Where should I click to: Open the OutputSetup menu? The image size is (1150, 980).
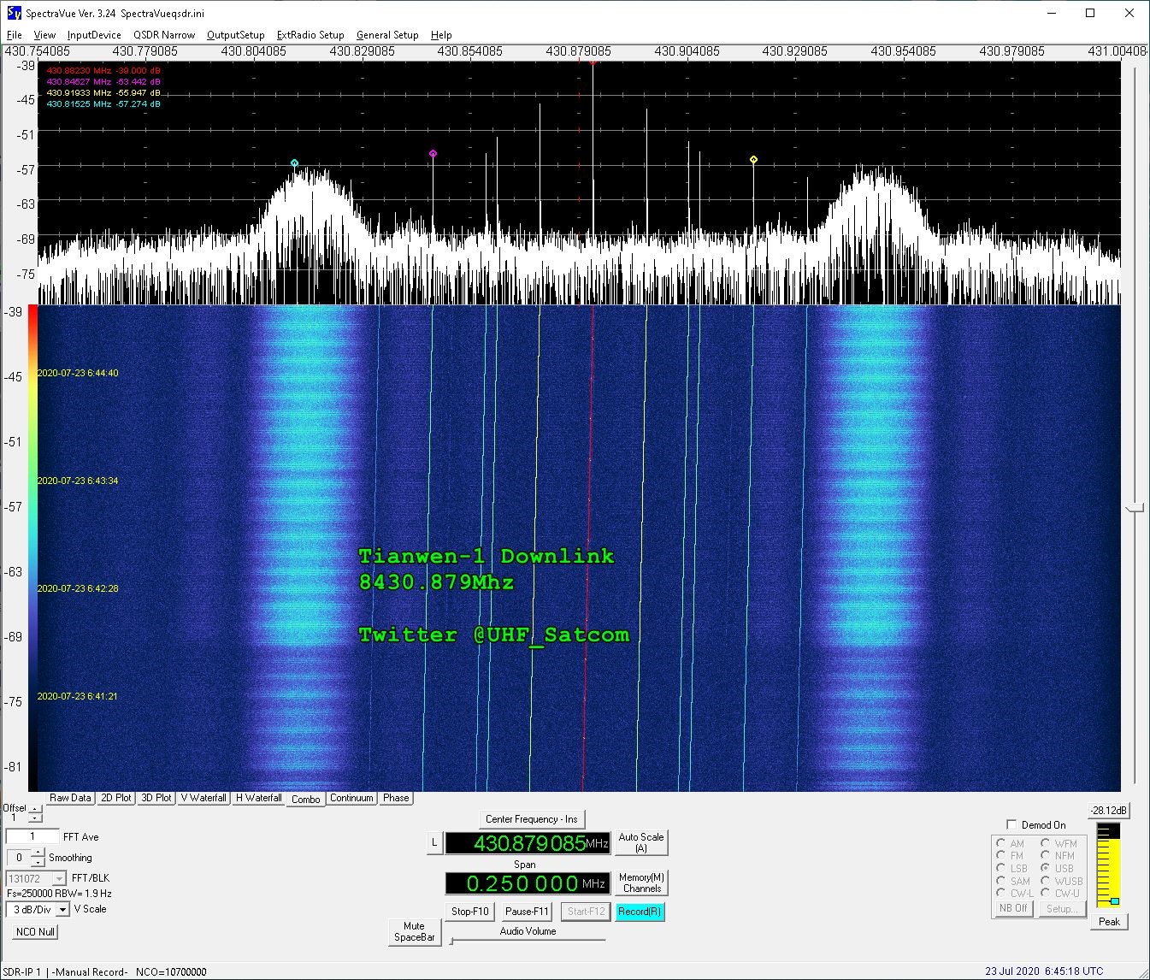click(x=236, y=35)
